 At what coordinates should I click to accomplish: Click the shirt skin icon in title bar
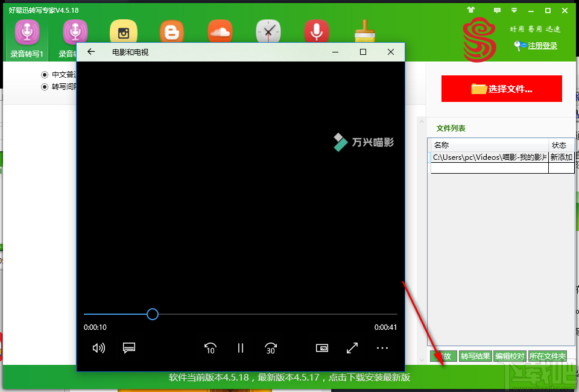tap(471, 10)
